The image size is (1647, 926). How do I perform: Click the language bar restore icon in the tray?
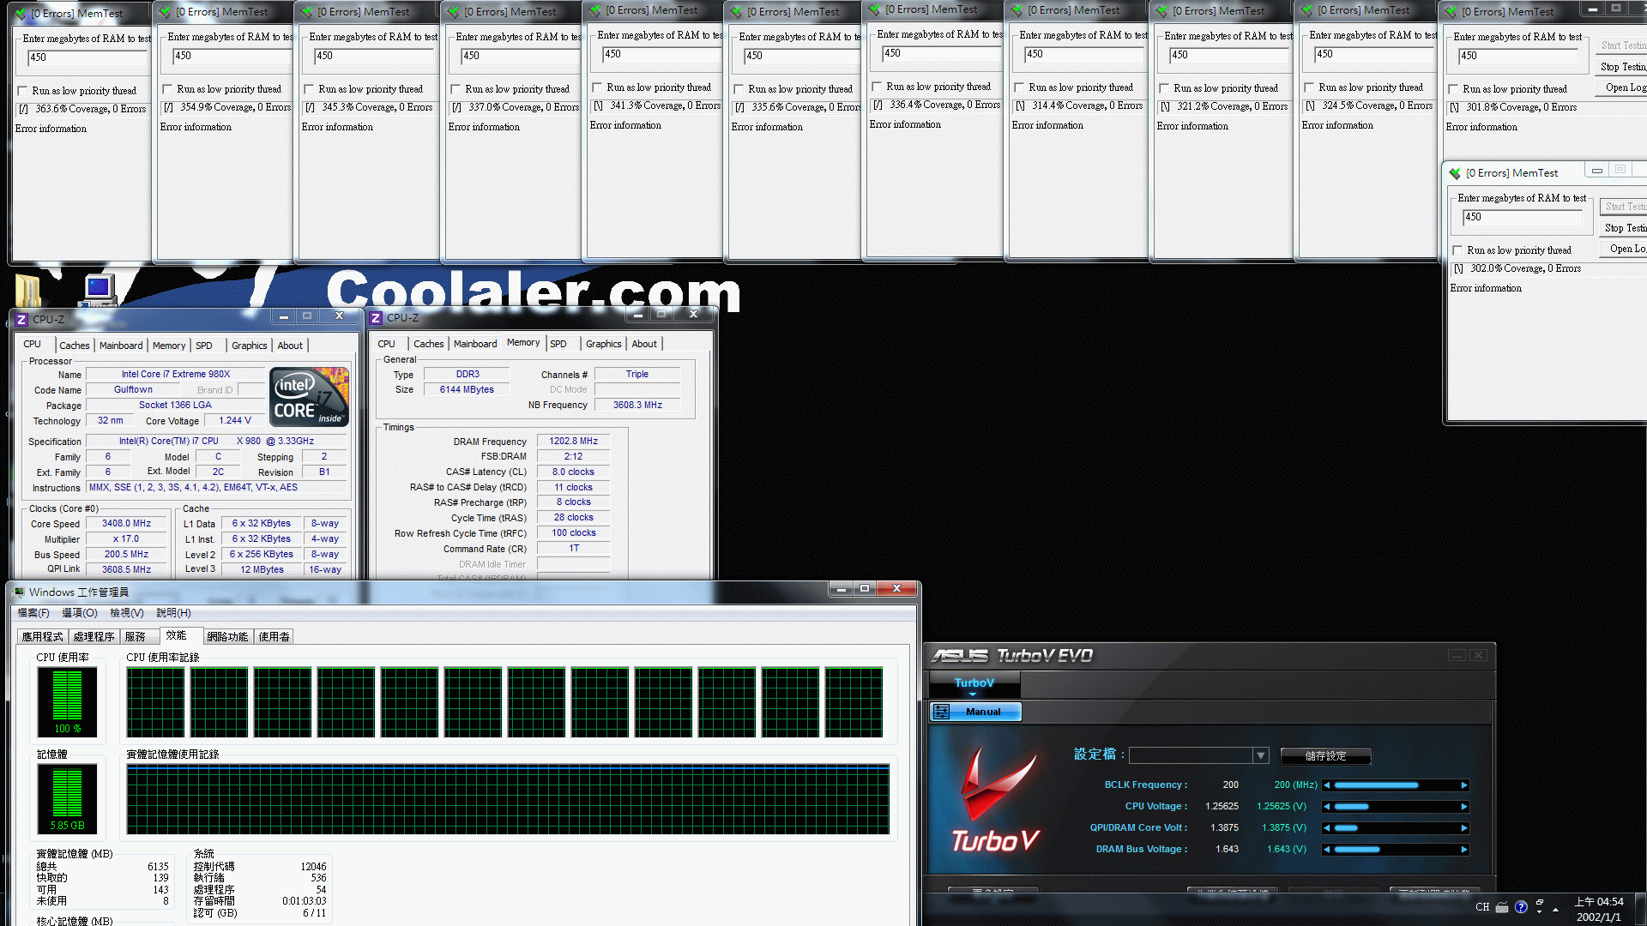[x=1540, y=902]
